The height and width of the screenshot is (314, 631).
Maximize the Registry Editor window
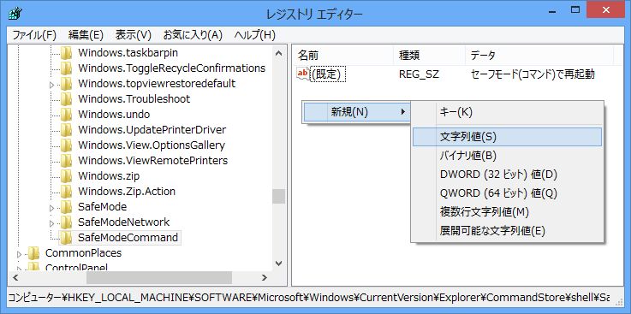click(575, 9)
